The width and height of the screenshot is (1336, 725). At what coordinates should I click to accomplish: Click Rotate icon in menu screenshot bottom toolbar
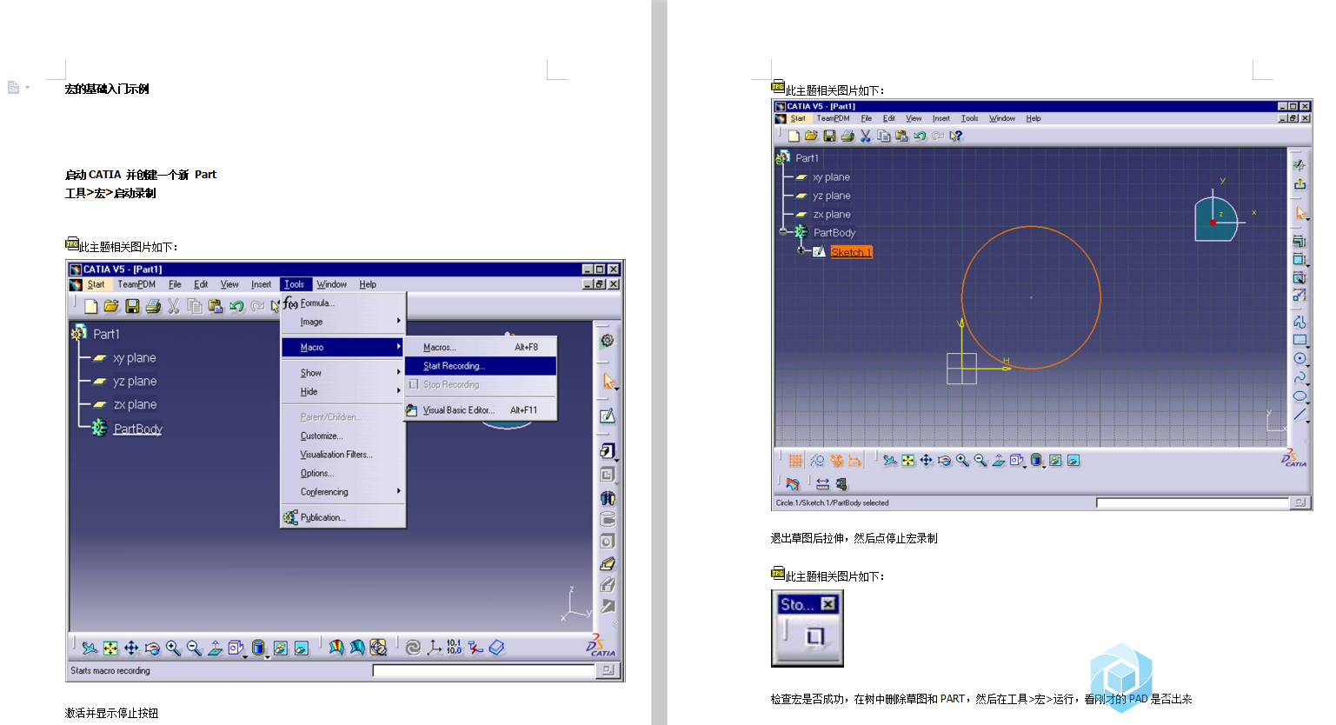[x=152, y=648]
